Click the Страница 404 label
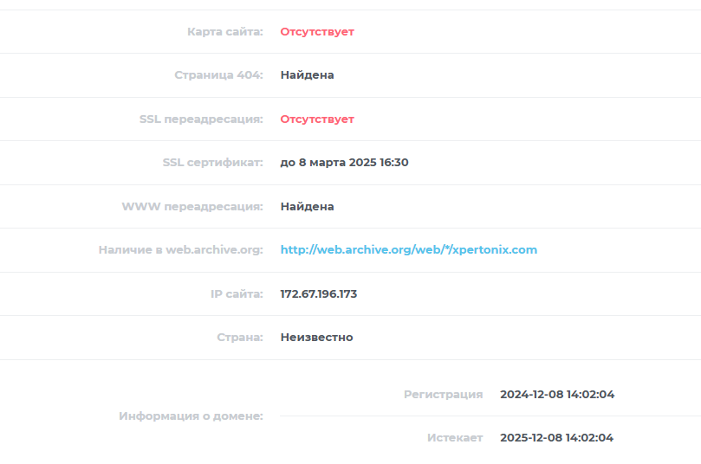The height and width of the screenshot is (464, 701). (x=218, y=75)
